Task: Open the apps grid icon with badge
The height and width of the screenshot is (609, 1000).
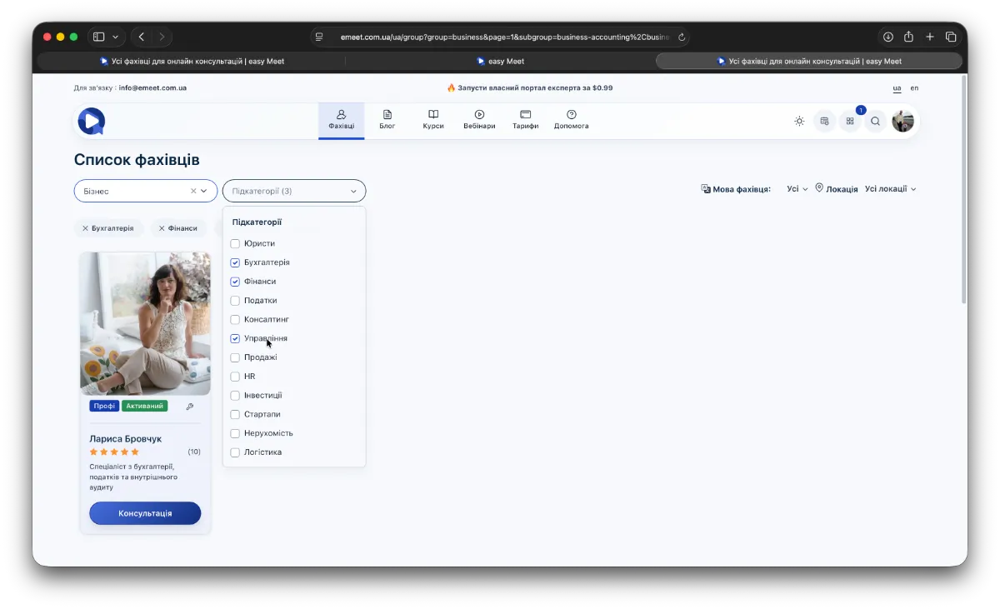Action: click(850, 121)
